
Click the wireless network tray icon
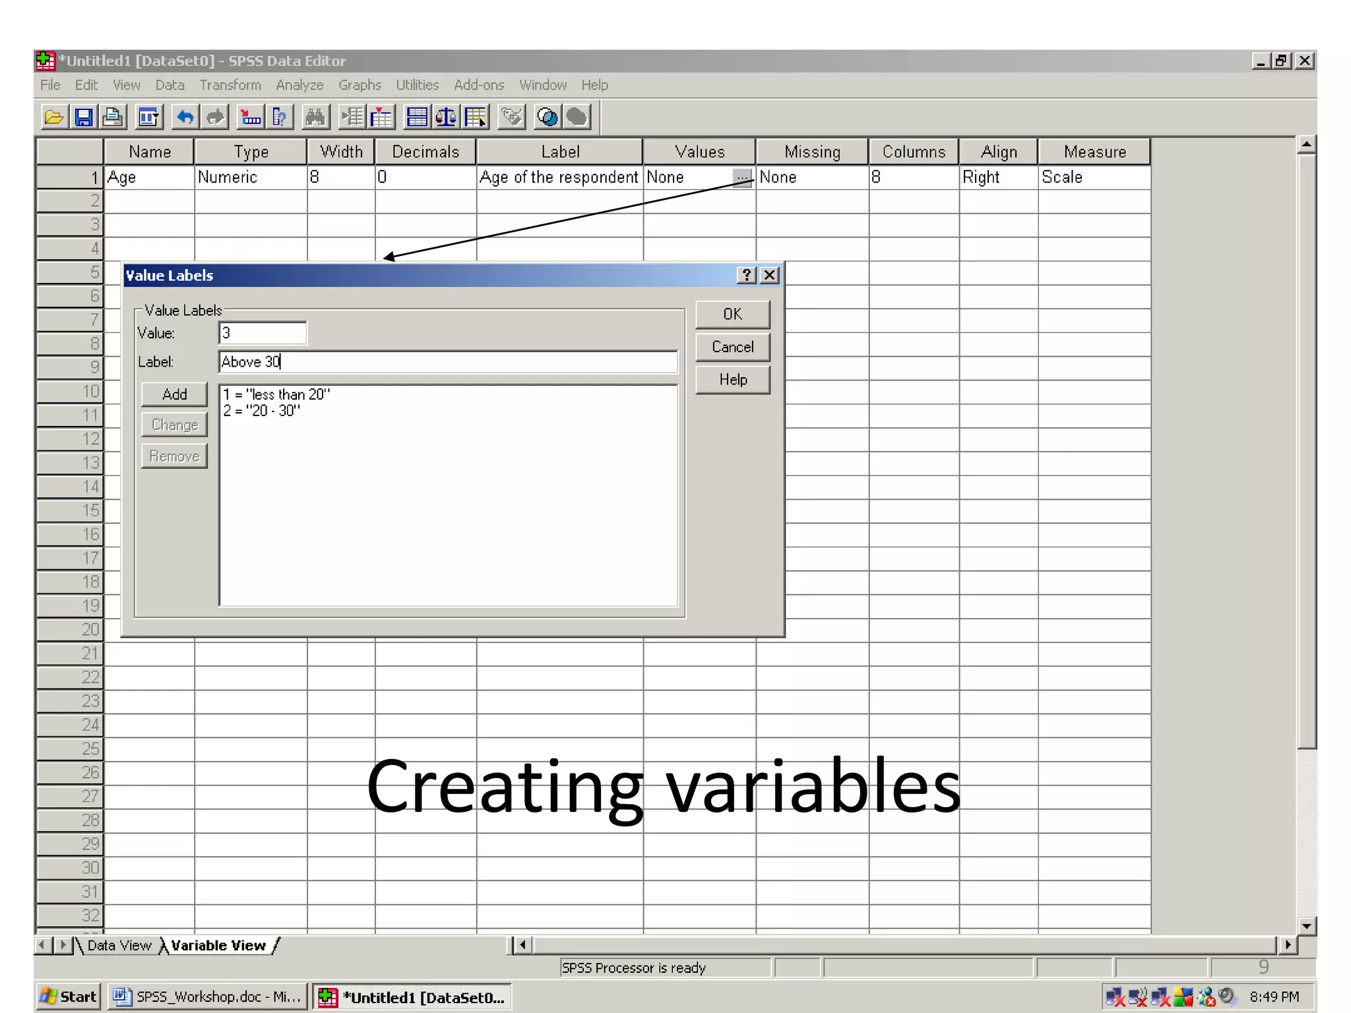1138,997
